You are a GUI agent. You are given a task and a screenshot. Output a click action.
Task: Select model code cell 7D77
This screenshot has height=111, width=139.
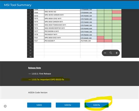39,31
